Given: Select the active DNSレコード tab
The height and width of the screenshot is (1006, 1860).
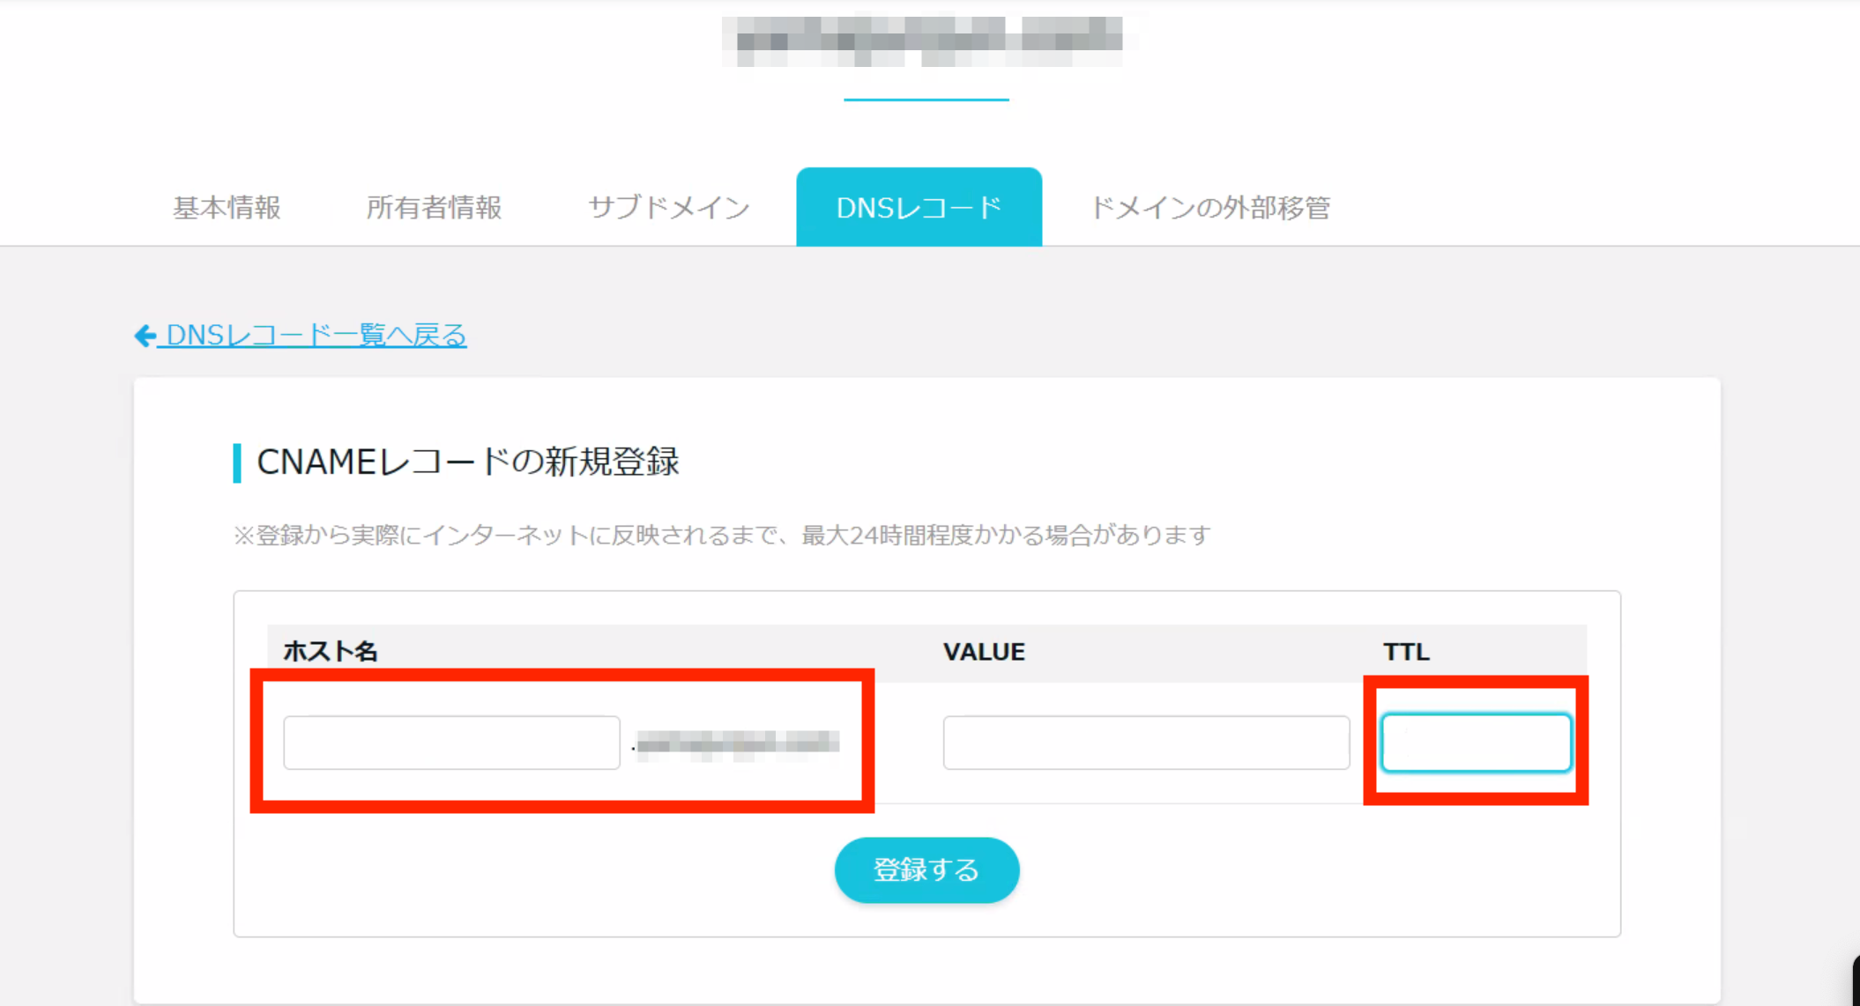Looking at the screenshot, I should [x=919, y=207].
